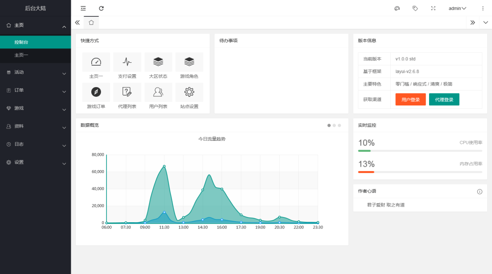Select the home tab icon
Screen dimensions: 492x274
[91, 23]
